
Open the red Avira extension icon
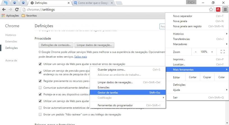coord(218,10)
